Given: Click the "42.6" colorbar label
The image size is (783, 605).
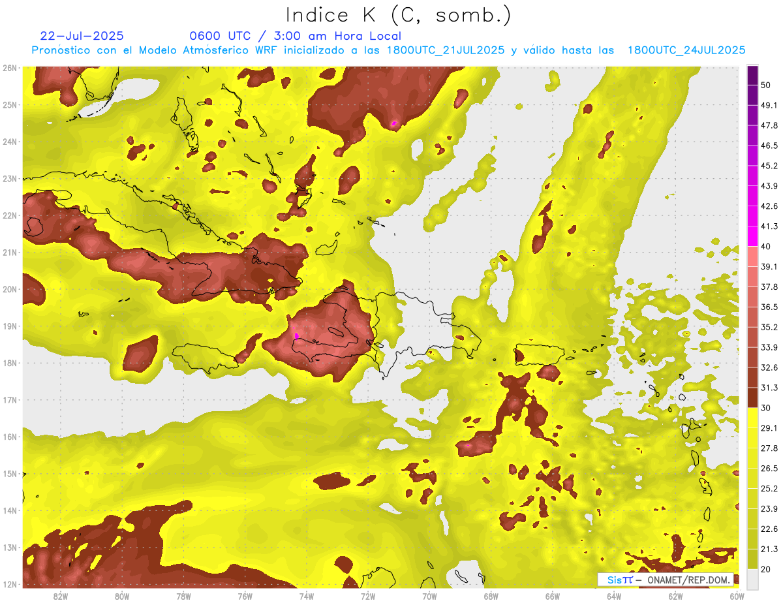Looking at the screenshot, I should [769, 206].
